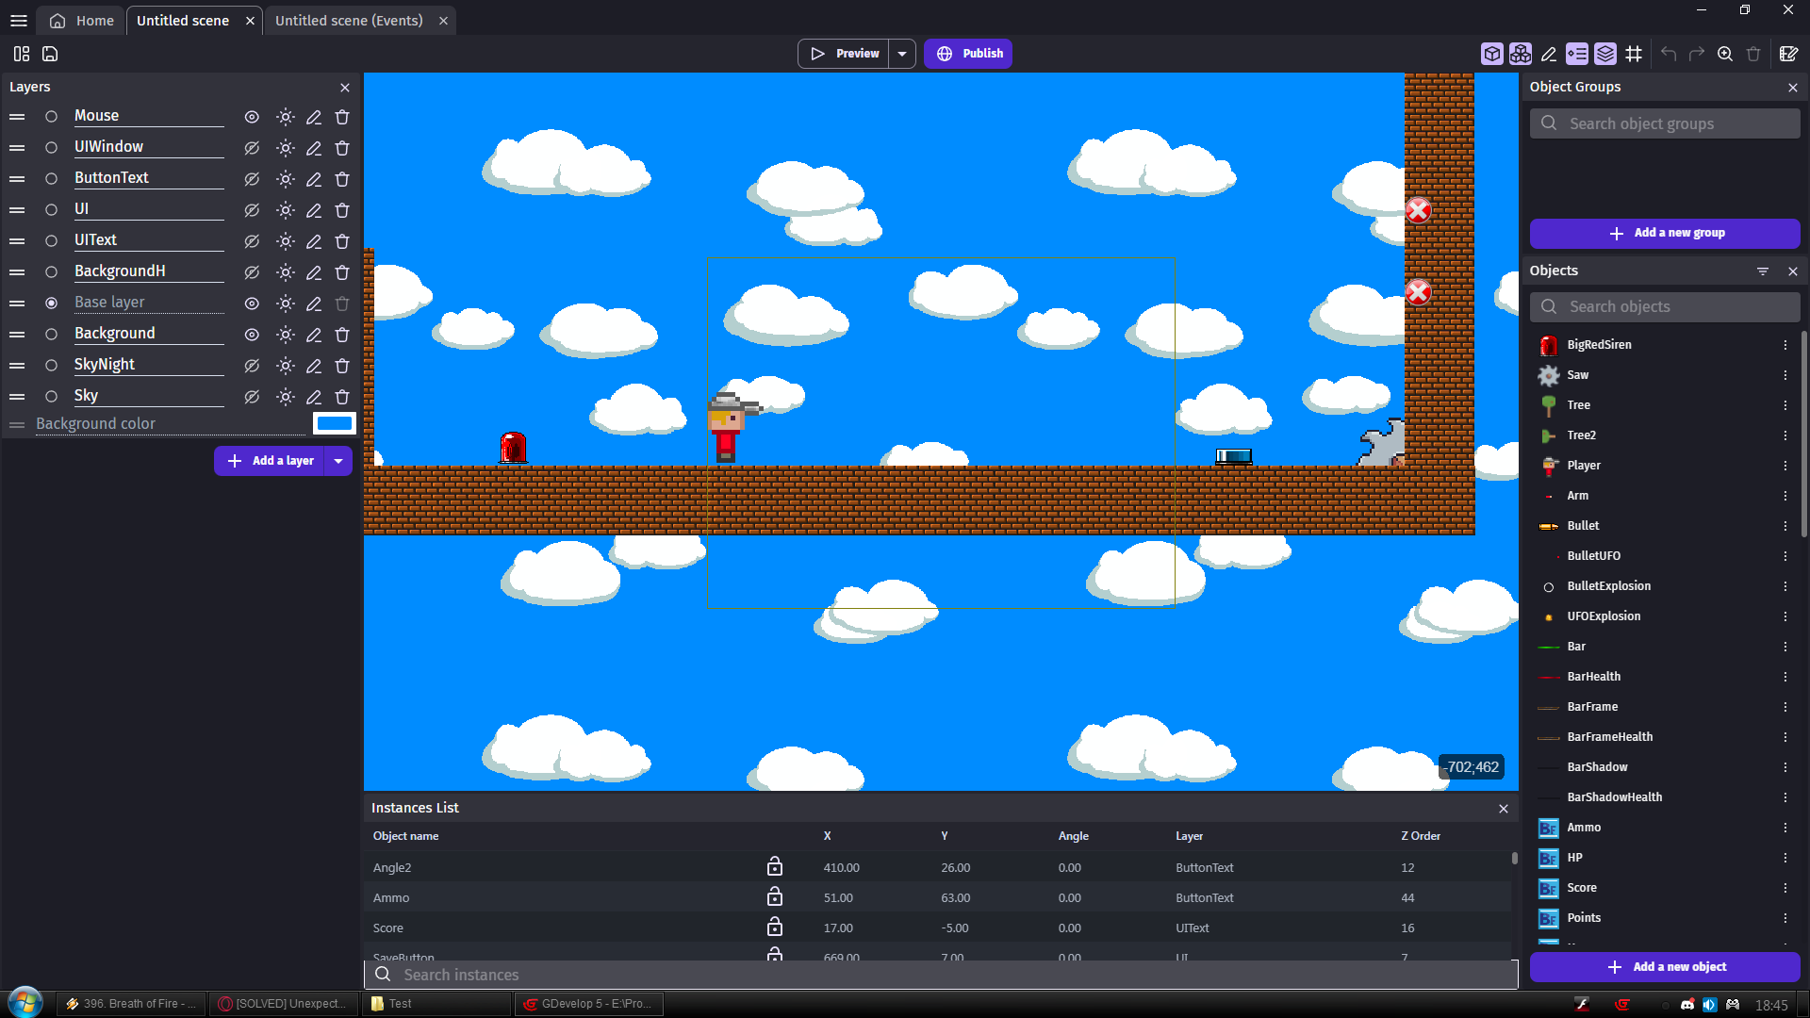Hide the Mouse layer
1810x1018 pixels.
[252, 117]
